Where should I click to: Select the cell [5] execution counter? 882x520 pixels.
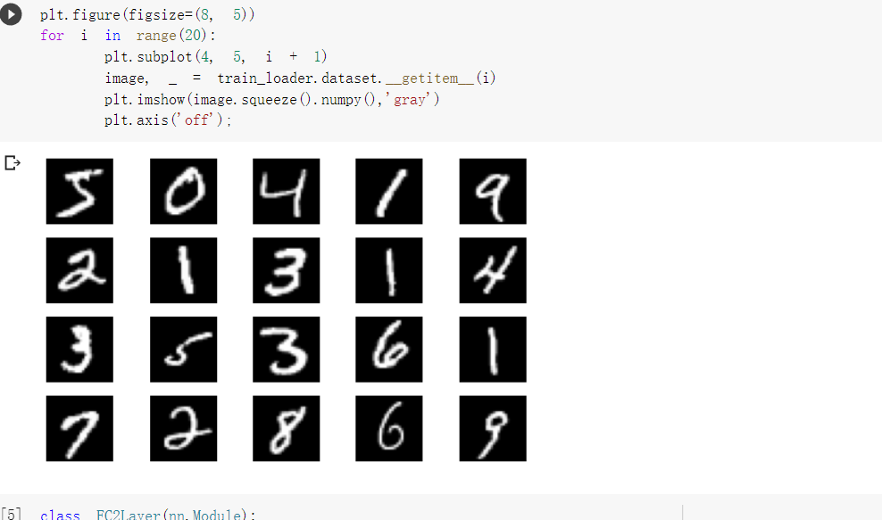(12, 514)
